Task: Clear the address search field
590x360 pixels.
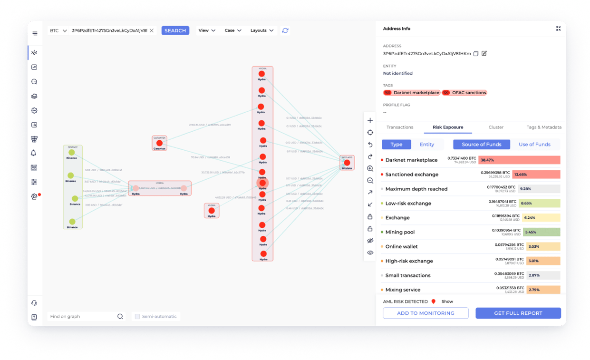Action: click(x=152, y=30)
